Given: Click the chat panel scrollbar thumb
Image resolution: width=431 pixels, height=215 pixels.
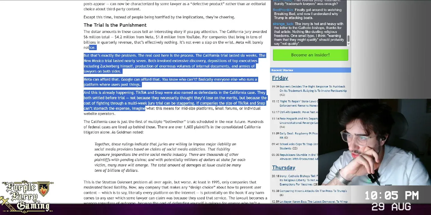Looking at the screenshot, I should [348, 39].
